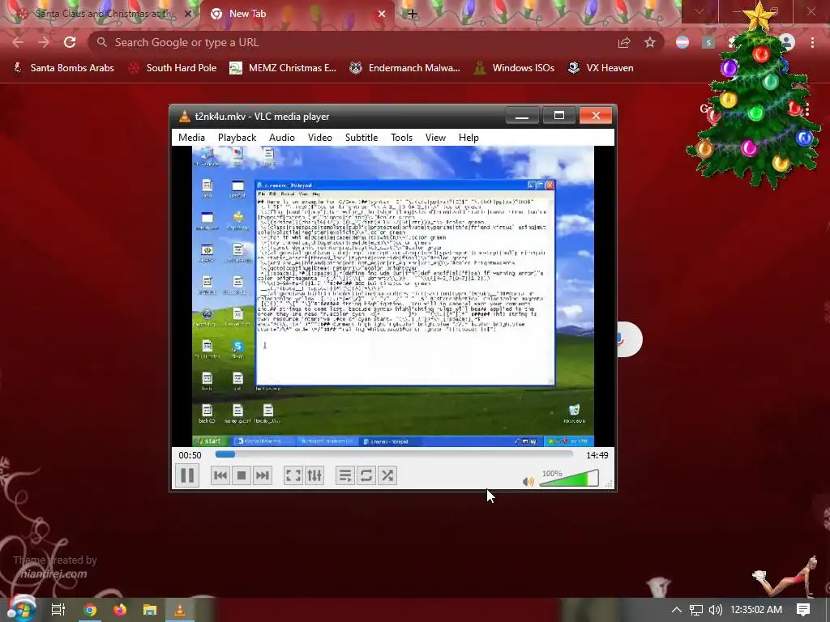Click the green S extension icon

coord(708,42)
